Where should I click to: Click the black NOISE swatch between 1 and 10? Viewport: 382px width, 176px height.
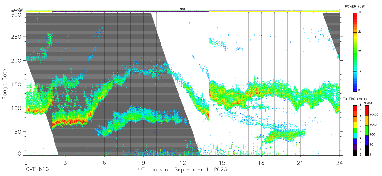click(366, 150)
